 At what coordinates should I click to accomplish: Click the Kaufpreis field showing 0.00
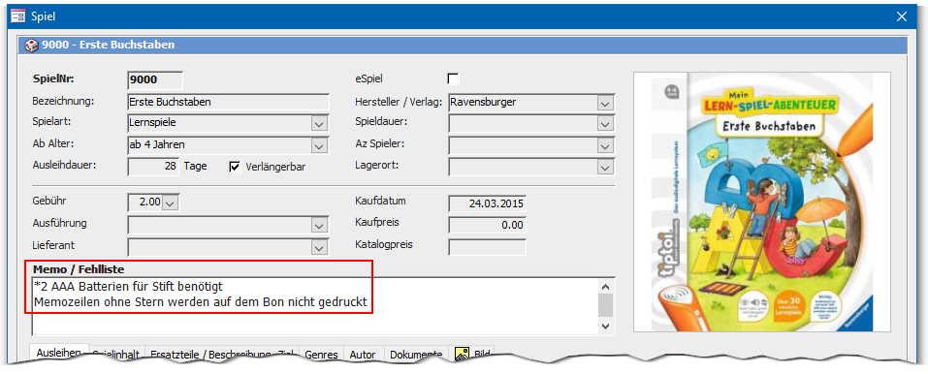tap(487, 225)
